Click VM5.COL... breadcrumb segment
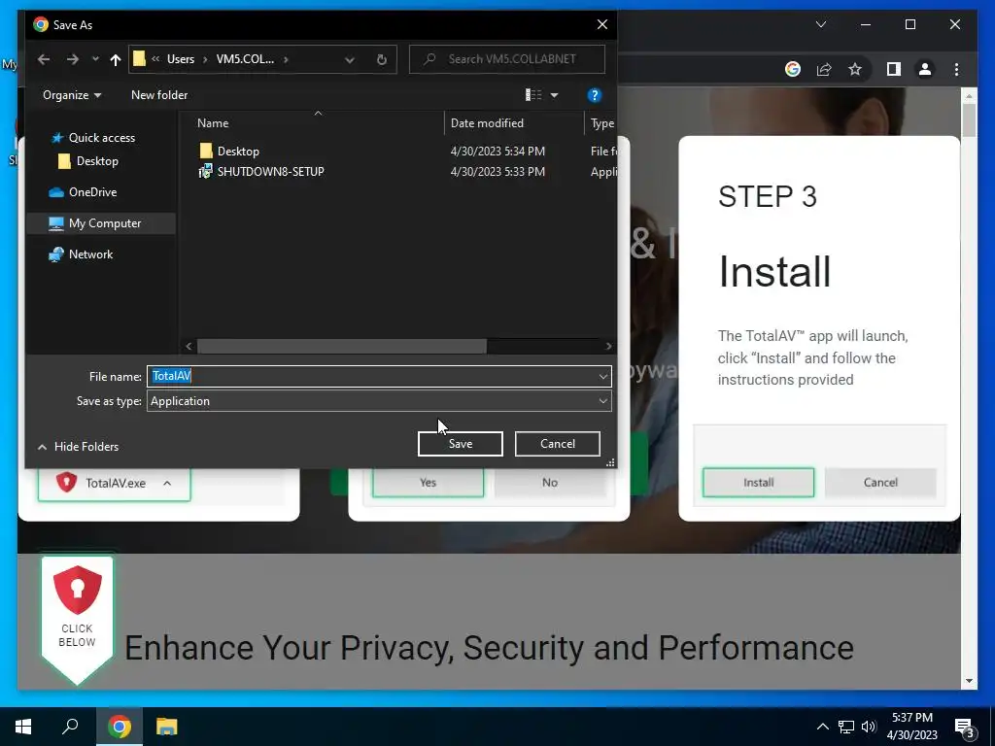This screenshot has width=995, height=746. tap(245, 59)
